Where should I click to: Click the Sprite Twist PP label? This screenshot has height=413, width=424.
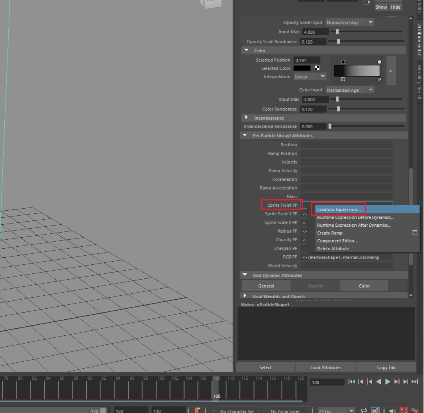click(x=282, y=205)
